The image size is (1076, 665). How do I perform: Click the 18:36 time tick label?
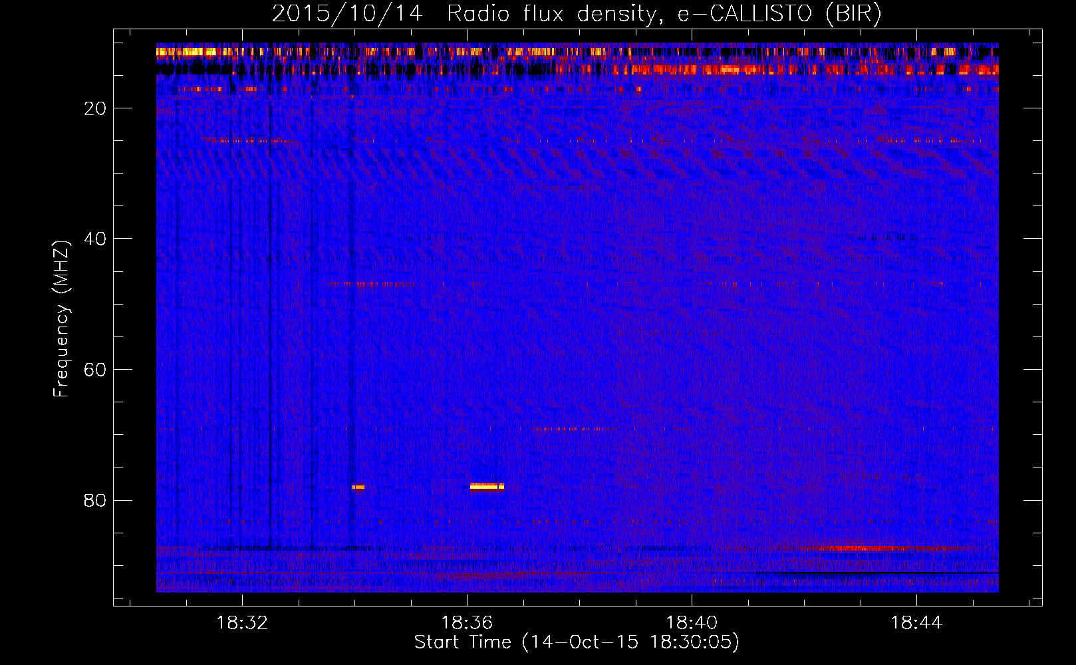click(467, 622)
